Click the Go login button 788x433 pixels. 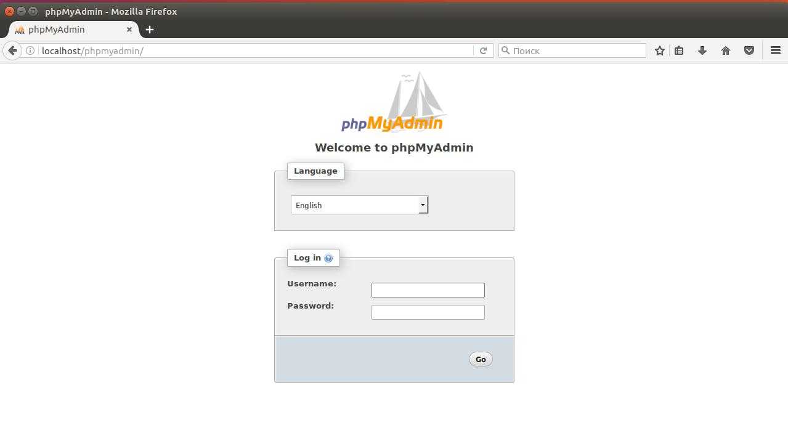(481, 359)
